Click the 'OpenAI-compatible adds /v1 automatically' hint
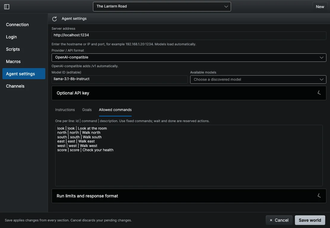 (x=85, y=66)
